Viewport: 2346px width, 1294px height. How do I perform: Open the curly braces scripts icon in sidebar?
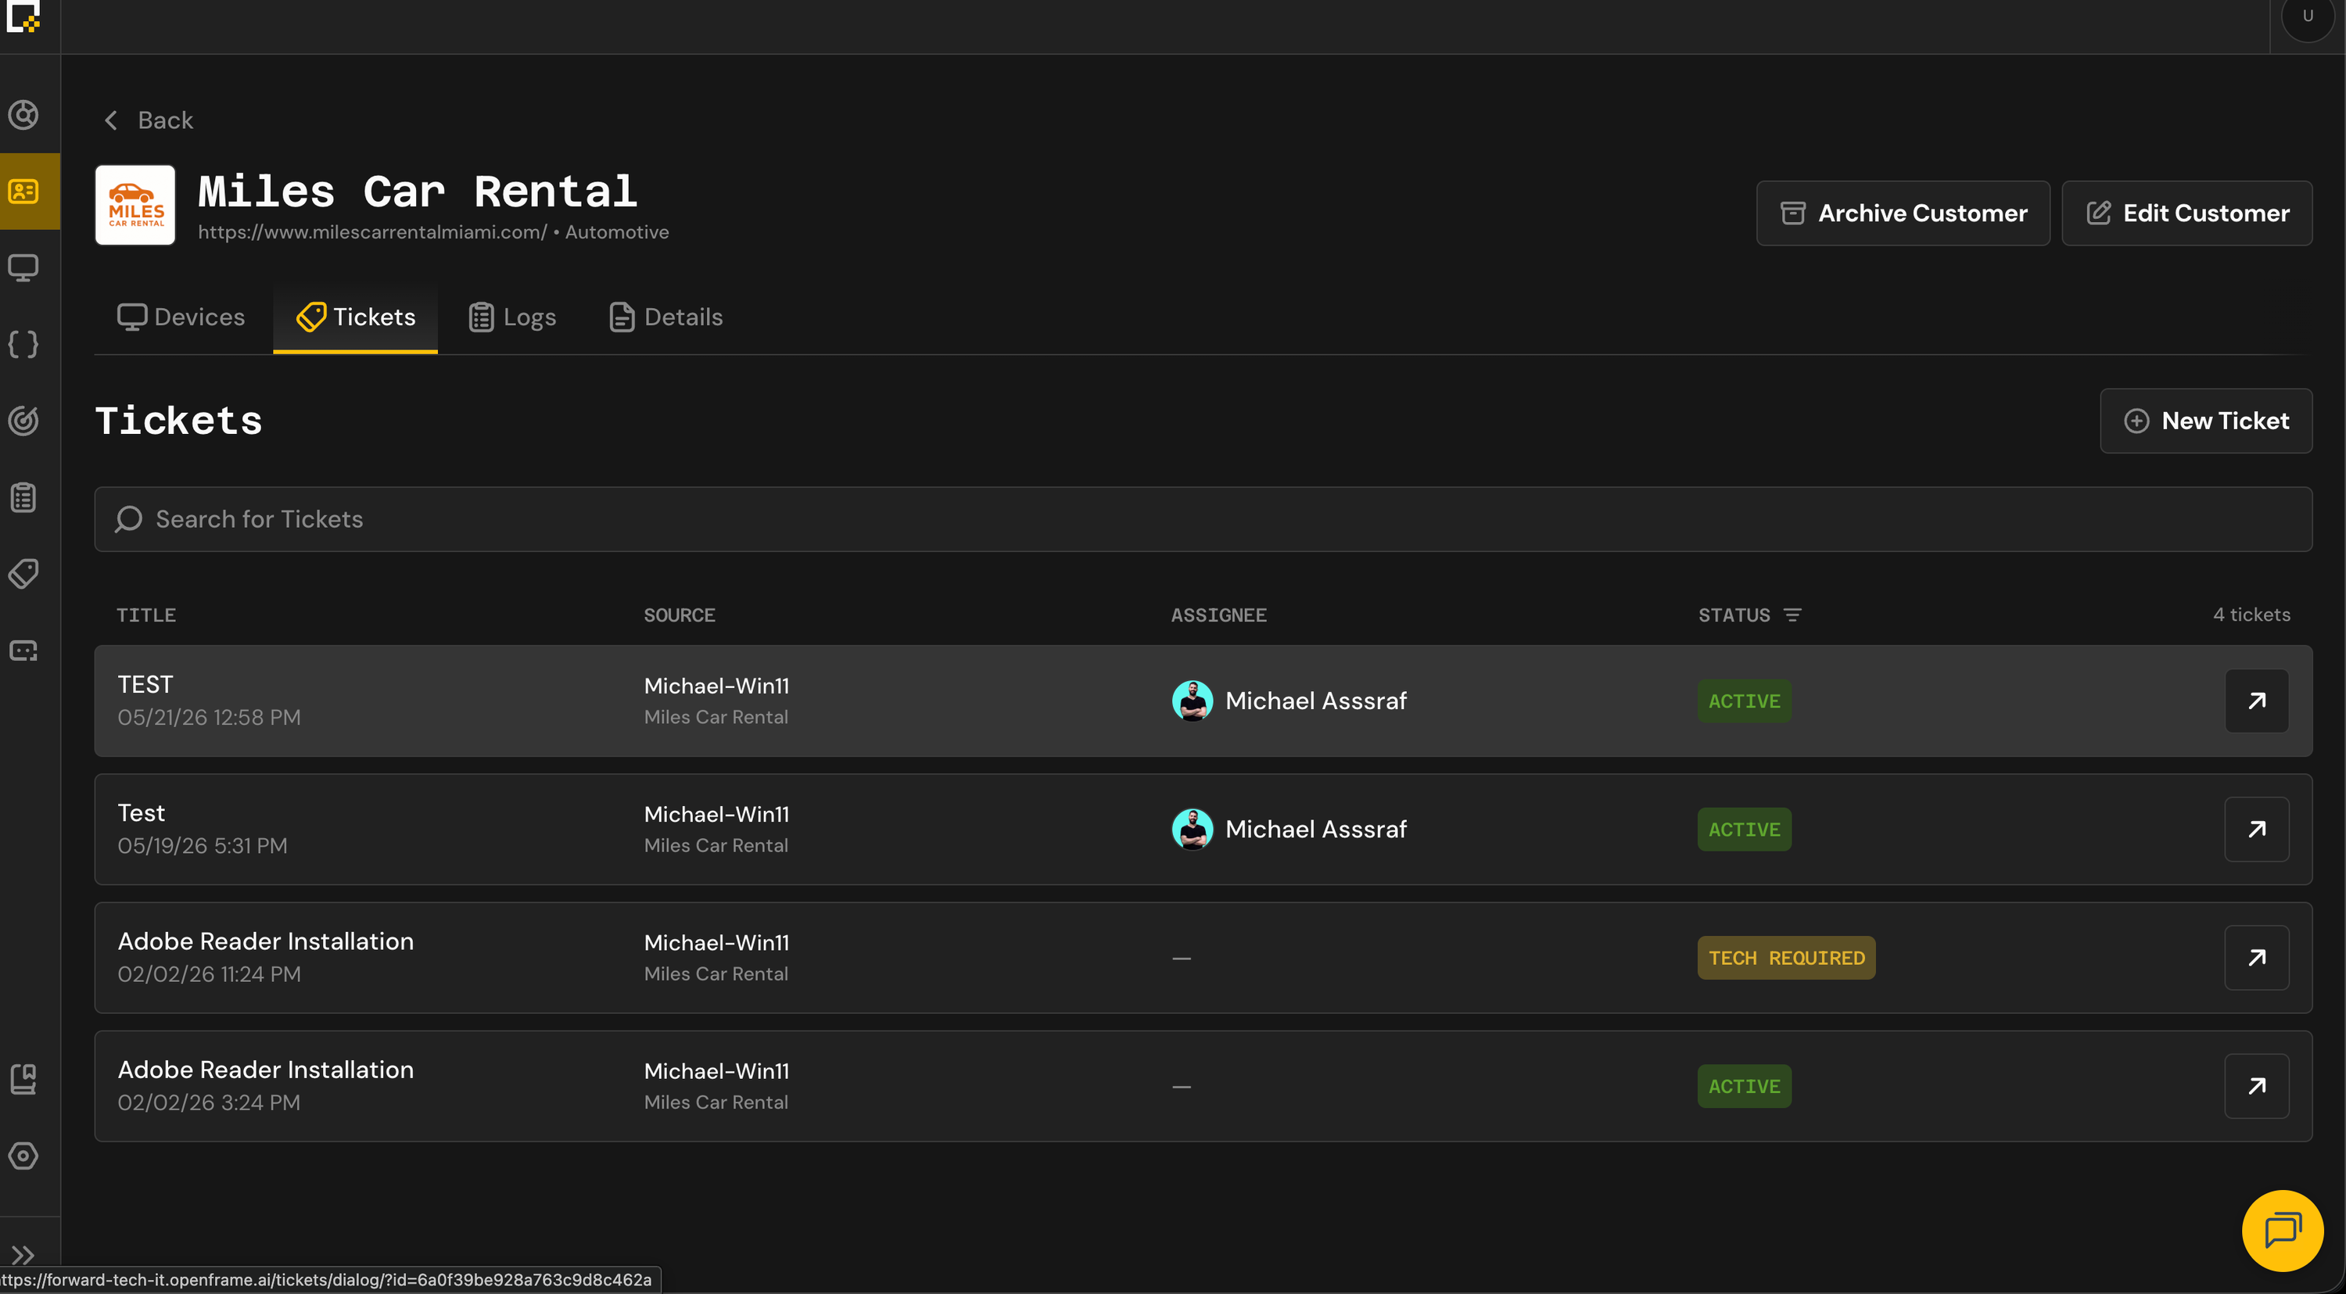coord(23,344)
